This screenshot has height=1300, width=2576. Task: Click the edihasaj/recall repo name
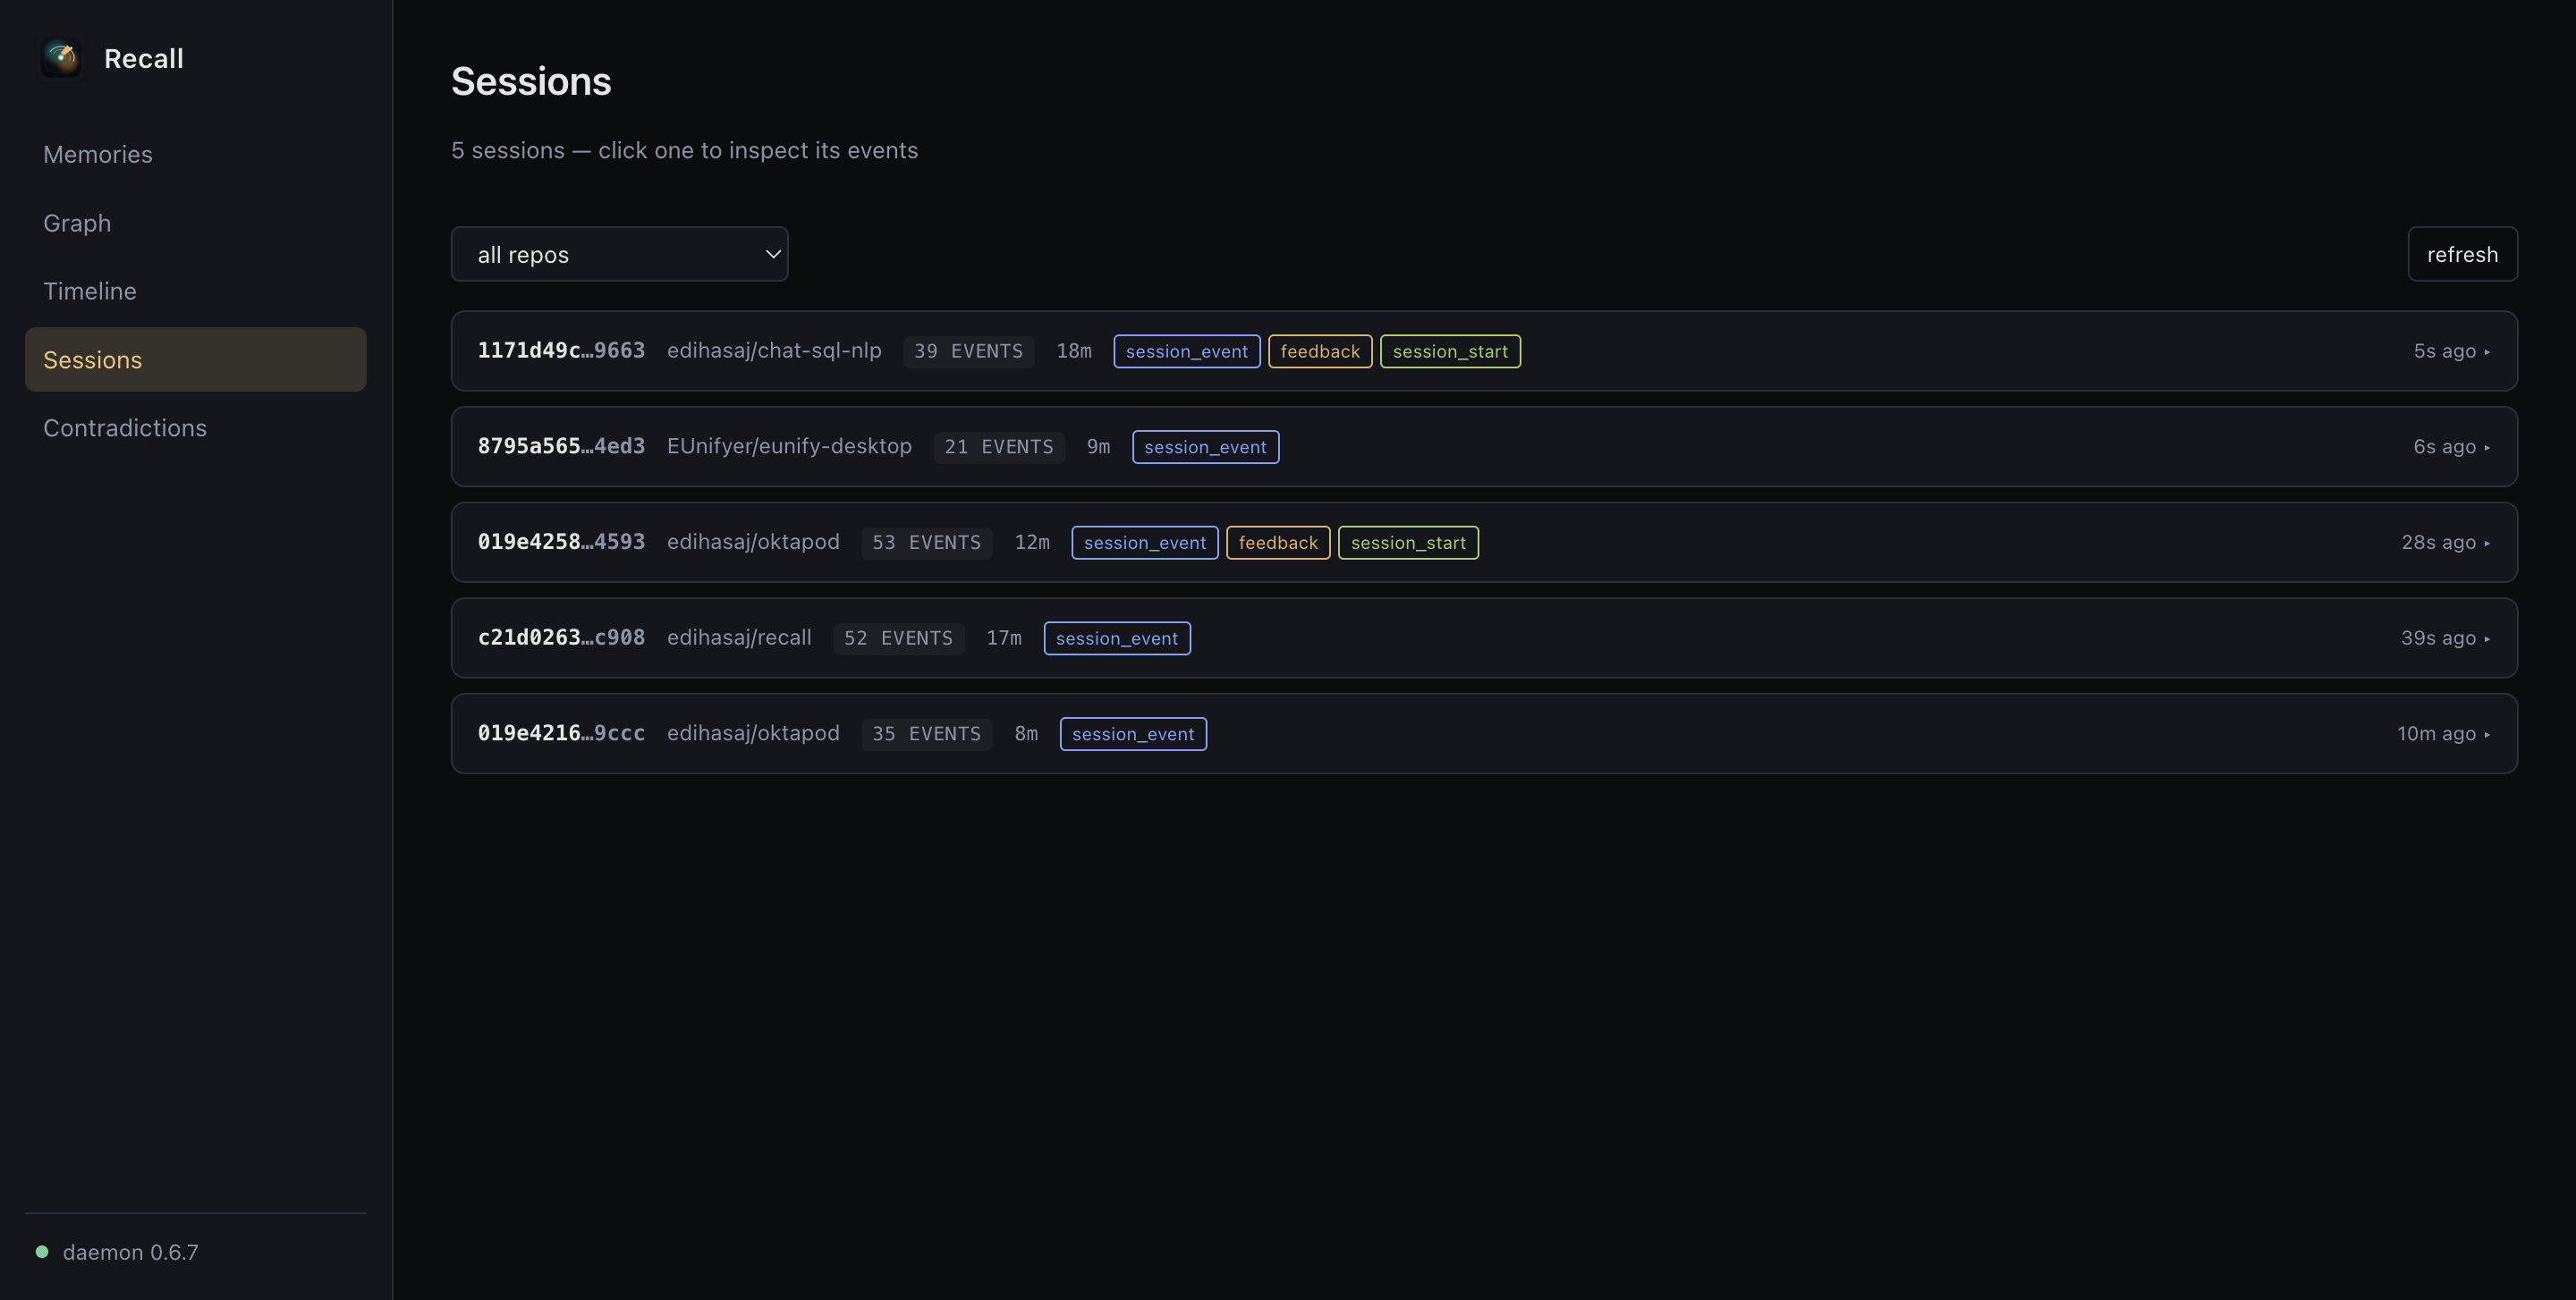[739, 638]
